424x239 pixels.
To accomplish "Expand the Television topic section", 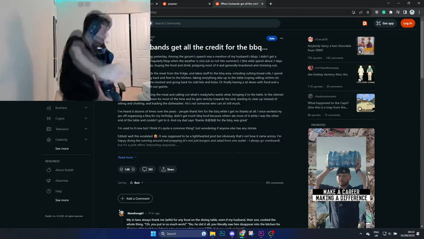I will click(86, 129).
